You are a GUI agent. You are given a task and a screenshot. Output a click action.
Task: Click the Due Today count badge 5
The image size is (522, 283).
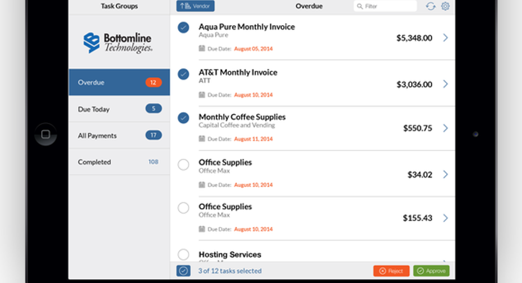154,109
